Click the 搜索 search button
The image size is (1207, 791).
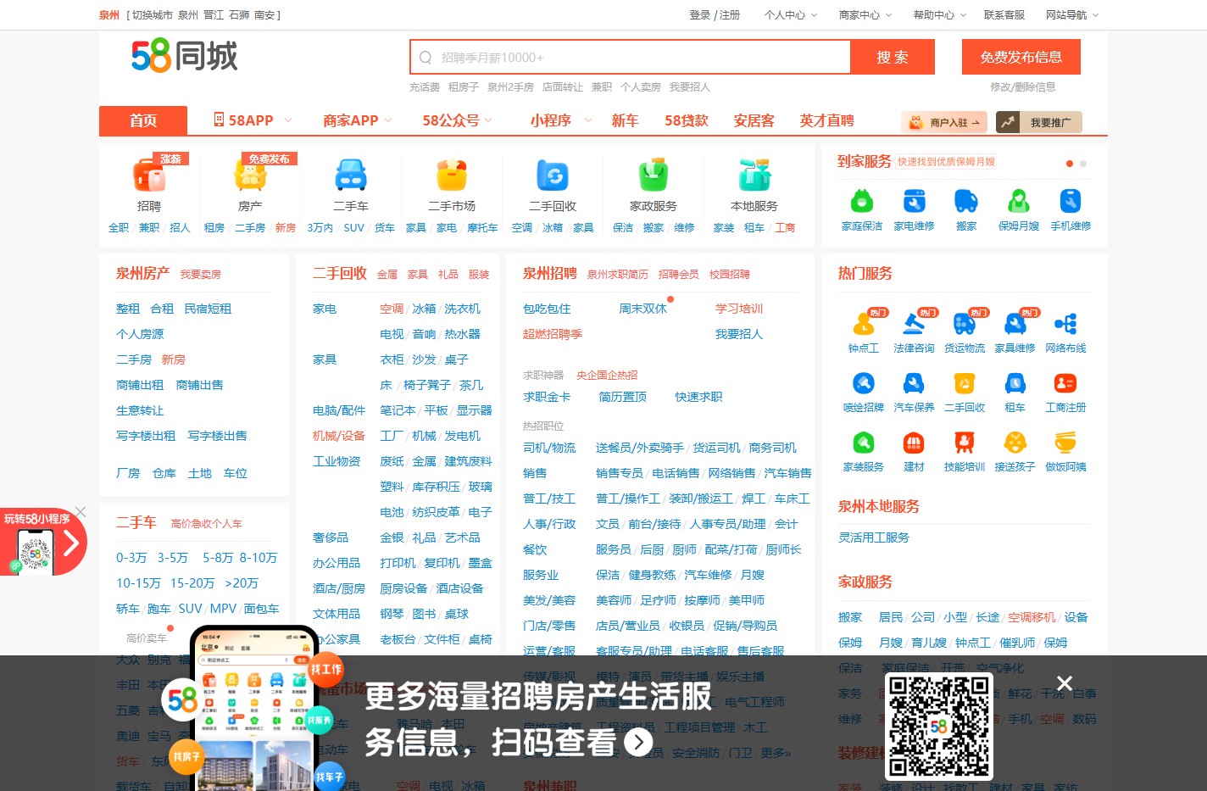893,57
